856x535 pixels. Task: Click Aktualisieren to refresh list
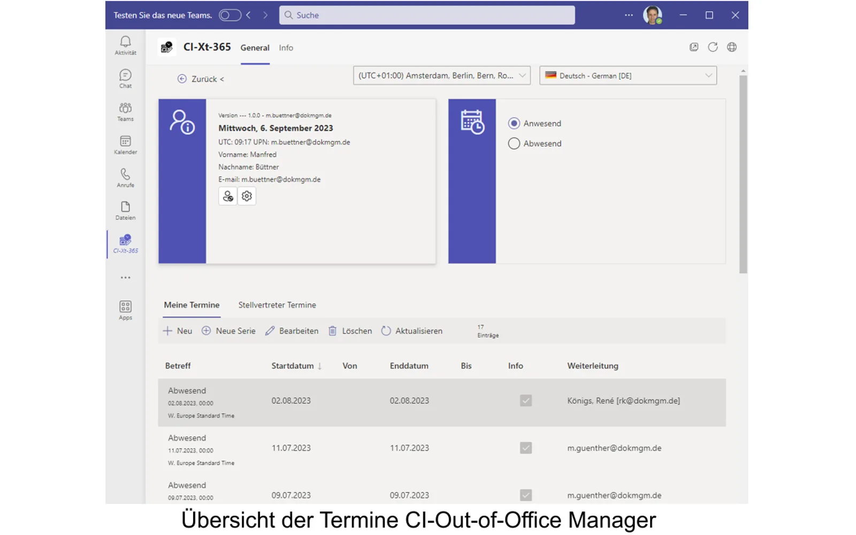click(412, 331)
